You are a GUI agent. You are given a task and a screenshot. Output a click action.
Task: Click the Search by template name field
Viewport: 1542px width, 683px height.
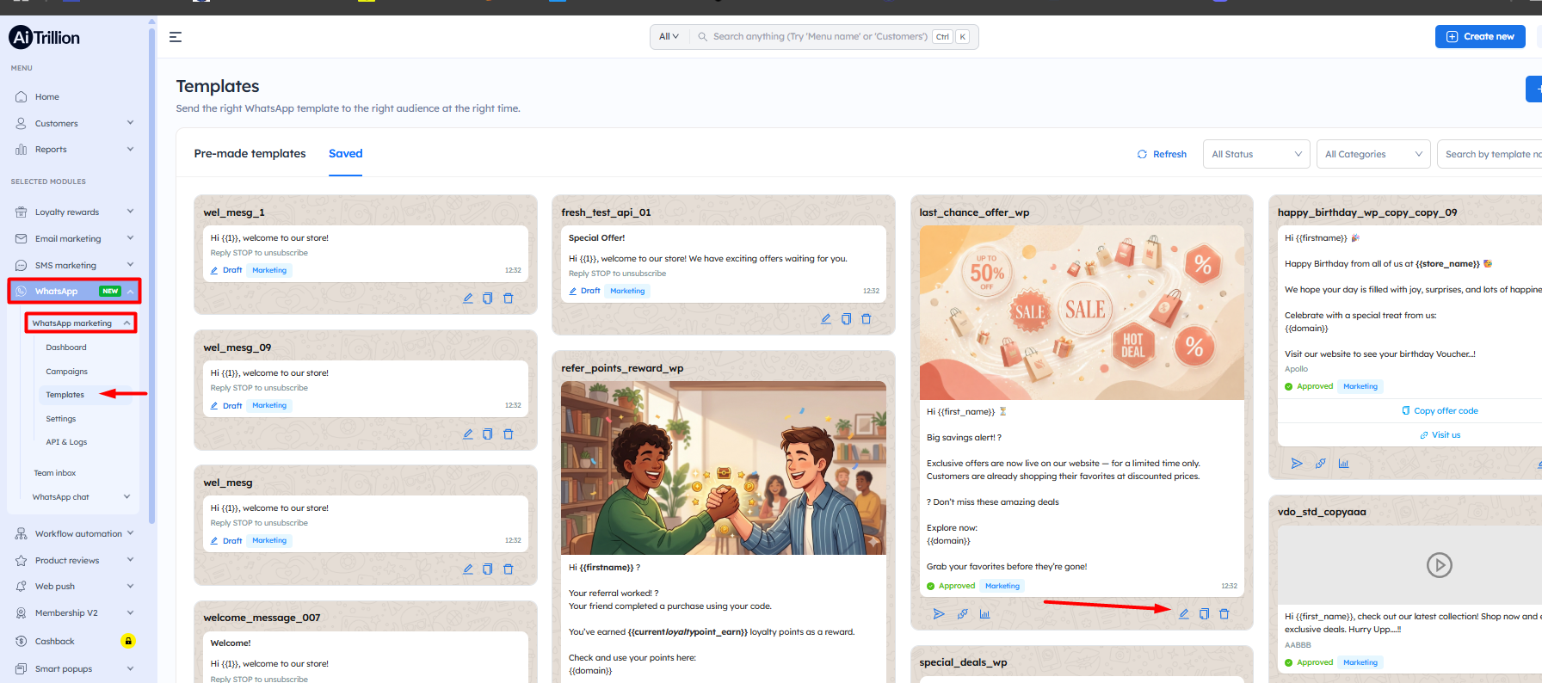pyautogui.click(x=1492, y=154)
